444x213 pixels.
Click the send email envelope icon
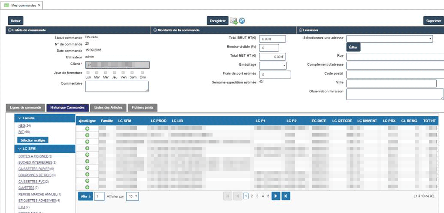point(234,21)
